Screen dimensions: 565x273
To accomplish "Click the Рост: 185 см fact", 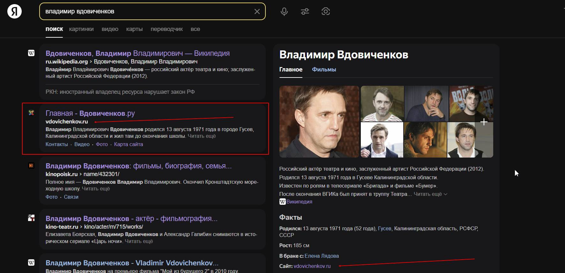I will pyautogui.click(x=294, y=245).
